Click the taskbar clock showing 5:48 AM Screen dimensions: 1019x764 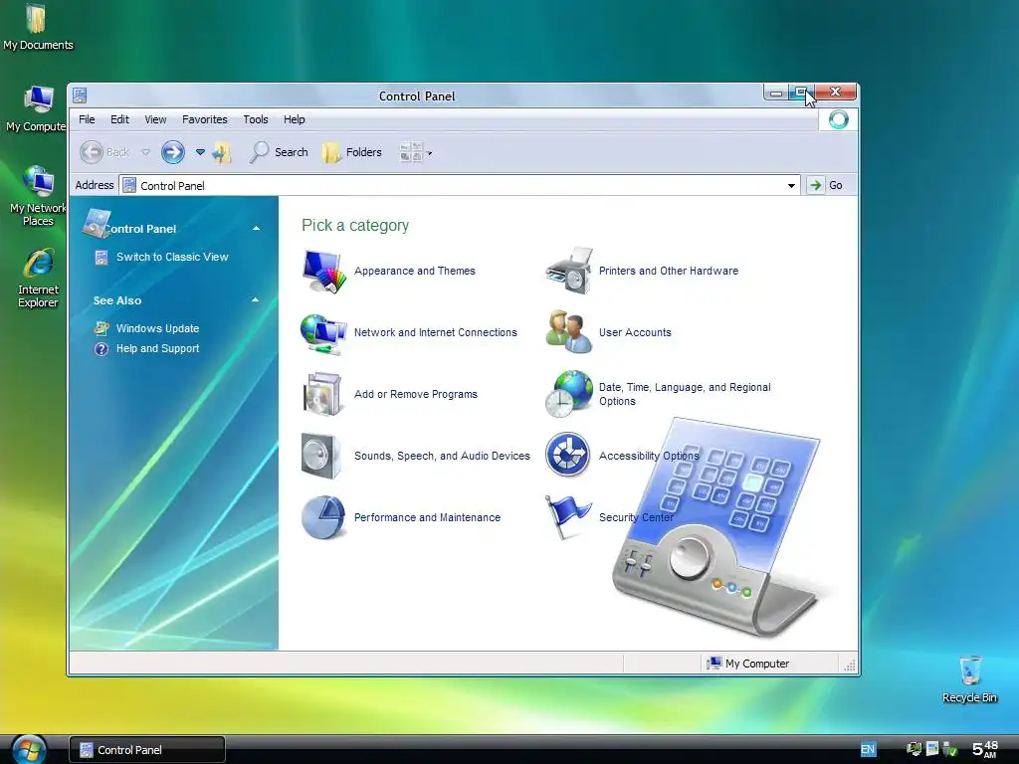(x=985, y=749)
